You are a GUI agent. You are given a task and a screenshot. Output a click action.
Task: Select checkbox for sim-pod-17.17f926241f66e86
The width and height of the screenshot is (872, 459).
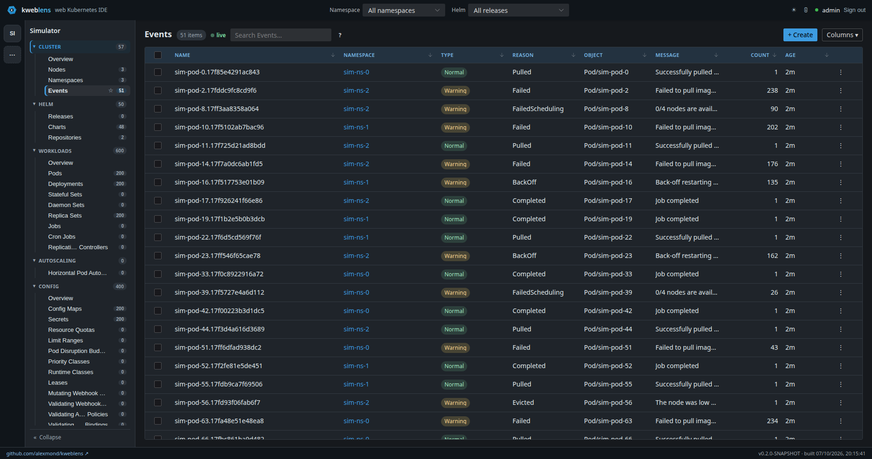158,201
